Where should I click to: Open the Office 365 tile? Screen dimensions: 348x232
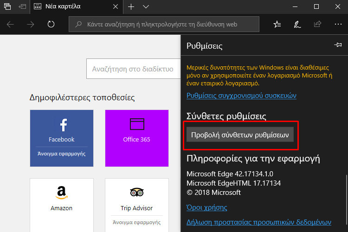(137, 138)
